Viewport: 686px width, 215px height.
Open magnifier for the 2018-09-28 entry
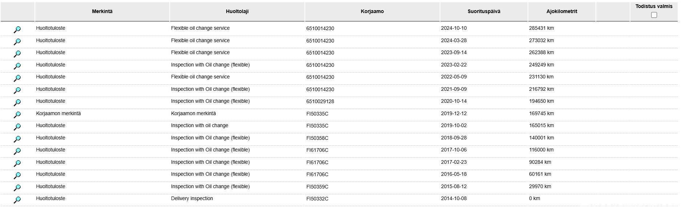point(17,139)
